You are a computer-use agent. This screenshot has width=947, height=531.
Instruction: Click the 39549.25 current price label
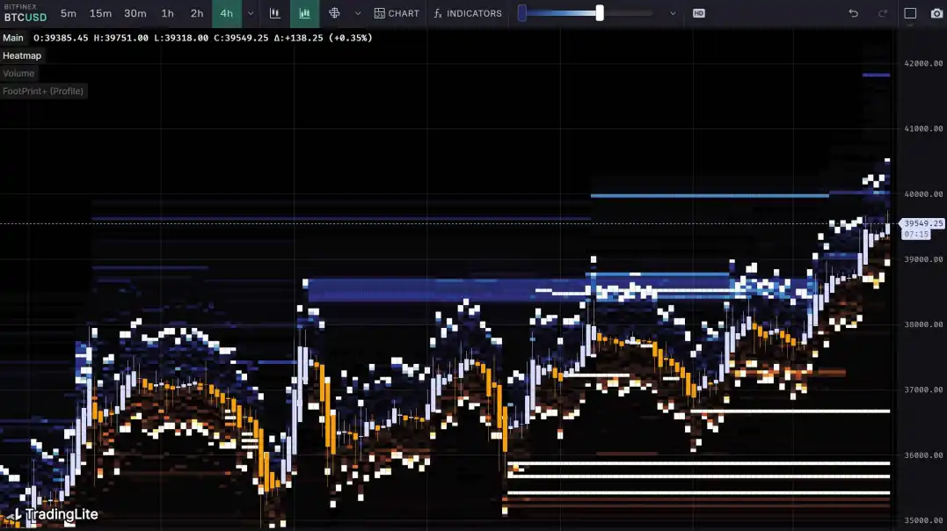[x=922, y=224]
